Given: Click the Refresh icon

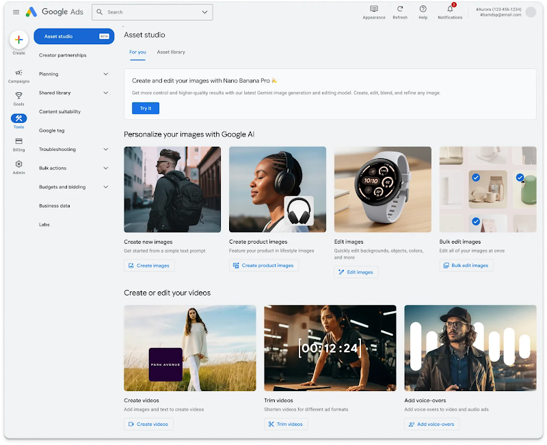Looking at the screenshot, I should coord(400,9).
